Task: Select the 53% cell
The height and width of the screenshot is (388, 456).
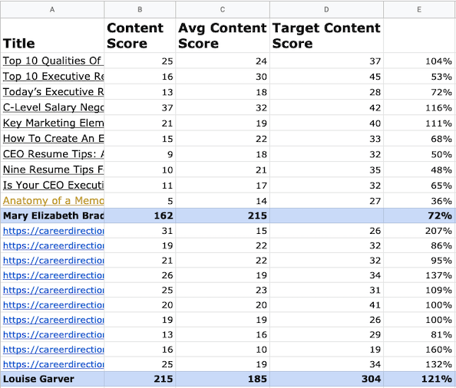Action: coord(419,77)
